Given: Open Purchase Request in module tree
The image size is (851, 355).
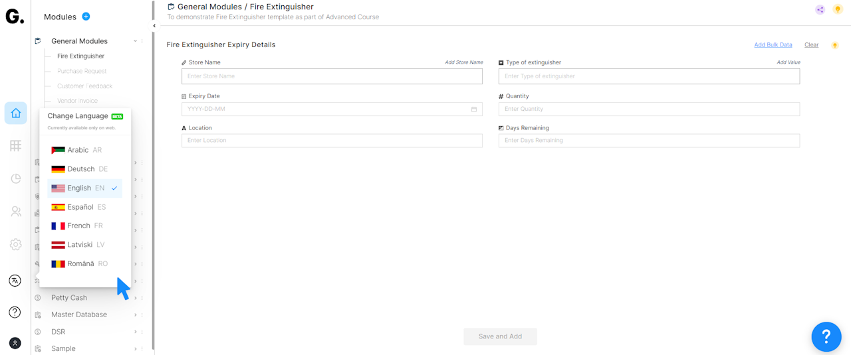Looking at the screenshot, I should coord(82,71).
